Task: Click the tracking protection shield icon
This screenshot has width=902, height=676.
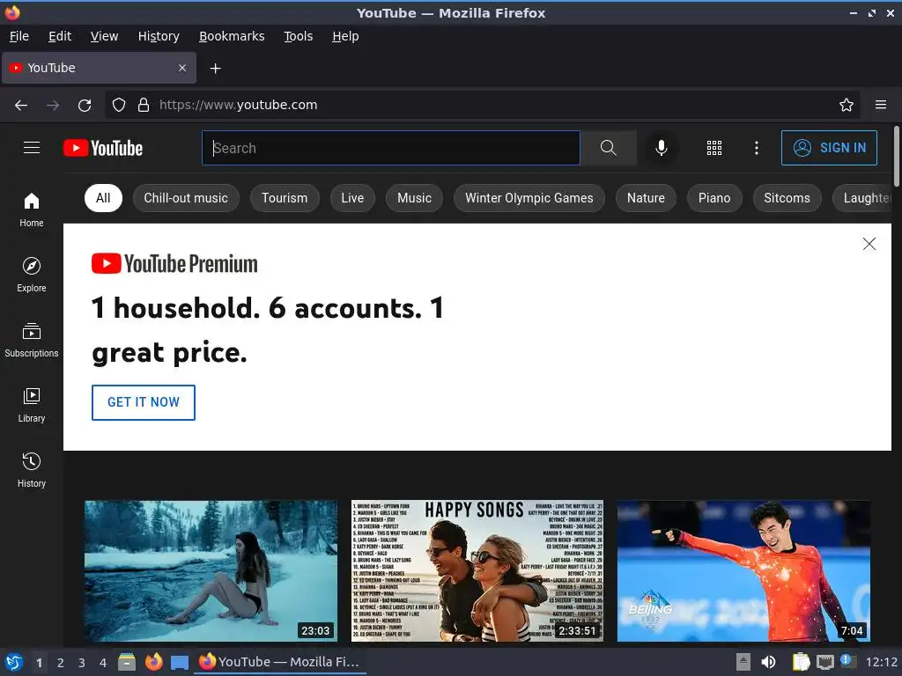Action: pos(119,106)
